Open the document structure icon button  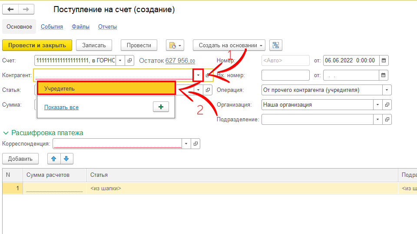click(275, 45)
